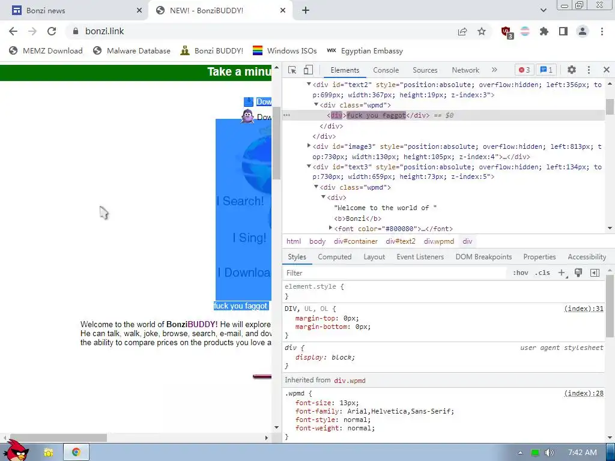The height and width of the screenshot is (461, 615).
Task: Open the MEMZ Download bookmark
Action: click(x=46, y=51)
